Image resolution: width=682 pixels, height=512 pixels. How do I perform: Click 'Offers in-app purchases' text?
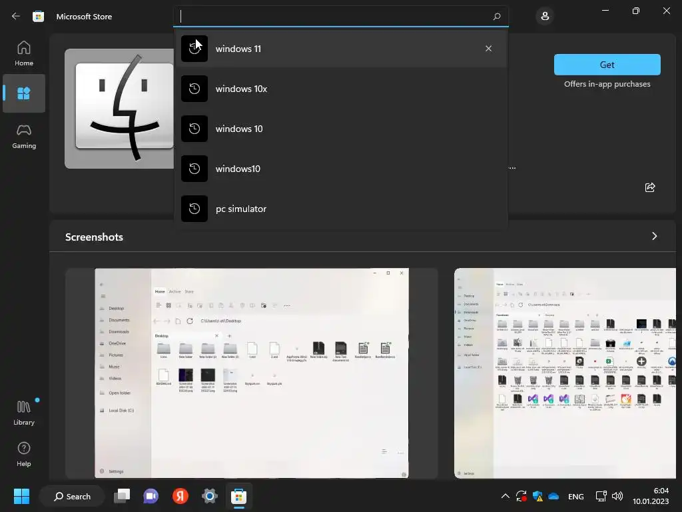(607, 84)
